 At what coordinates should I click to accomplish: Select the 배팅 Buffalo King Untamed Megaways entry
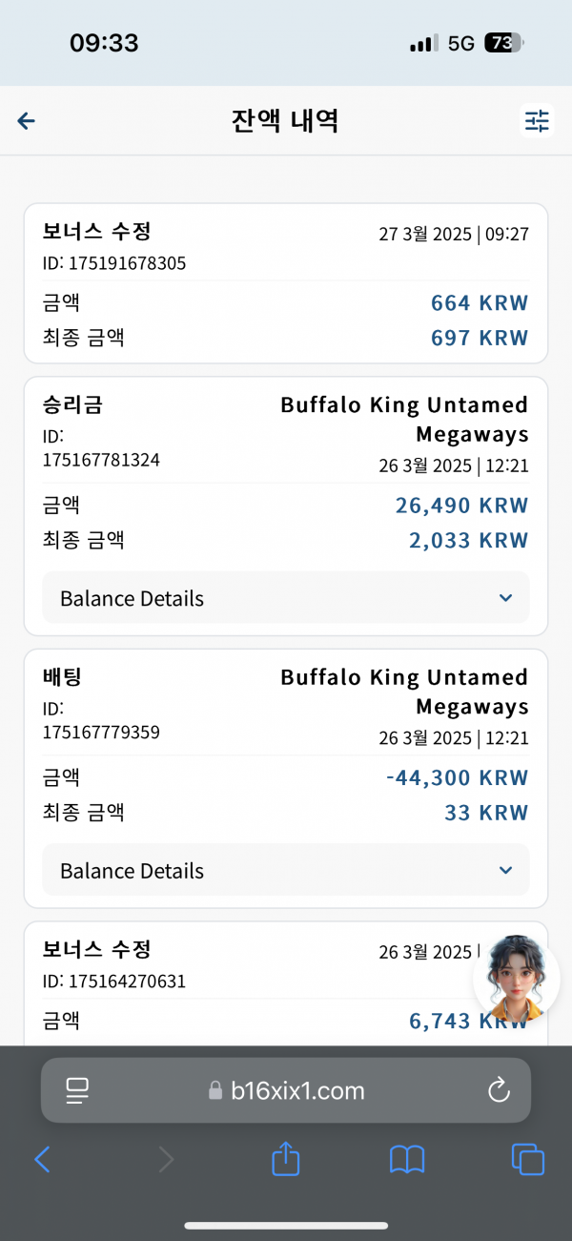point(286,778)
